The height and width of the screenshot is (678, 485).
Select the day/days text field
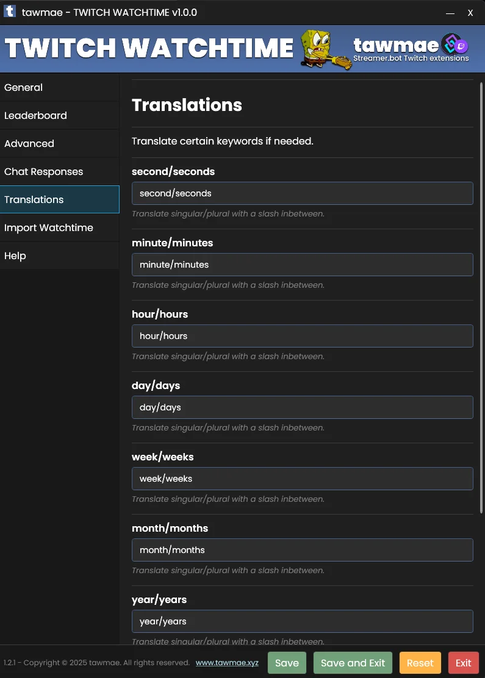303,407
